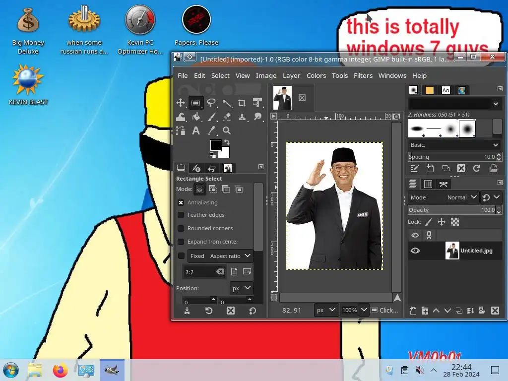
Task: Create a new layer group
Action: [425, 311]
